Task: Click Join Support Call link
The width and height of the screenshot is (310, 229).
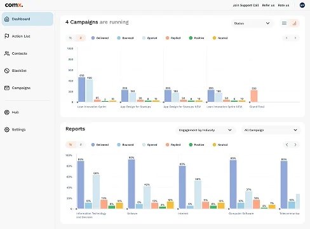Action: point(246,5)
